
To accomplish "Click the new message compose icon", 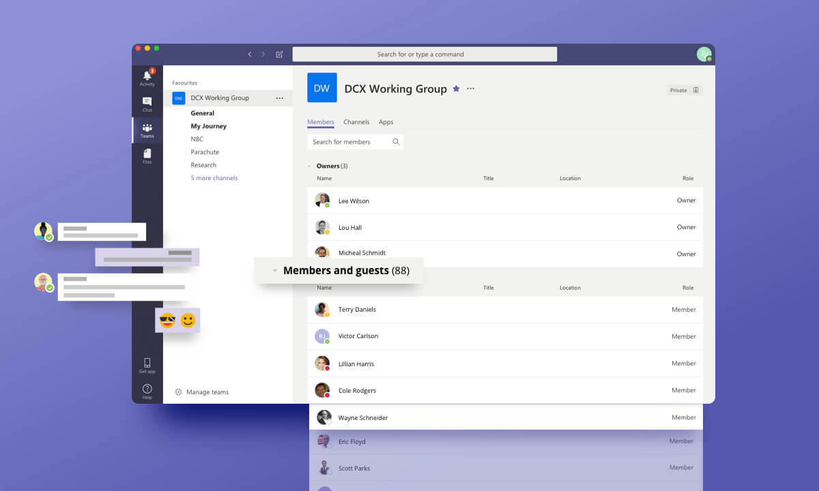I will (x=279, y=55).
